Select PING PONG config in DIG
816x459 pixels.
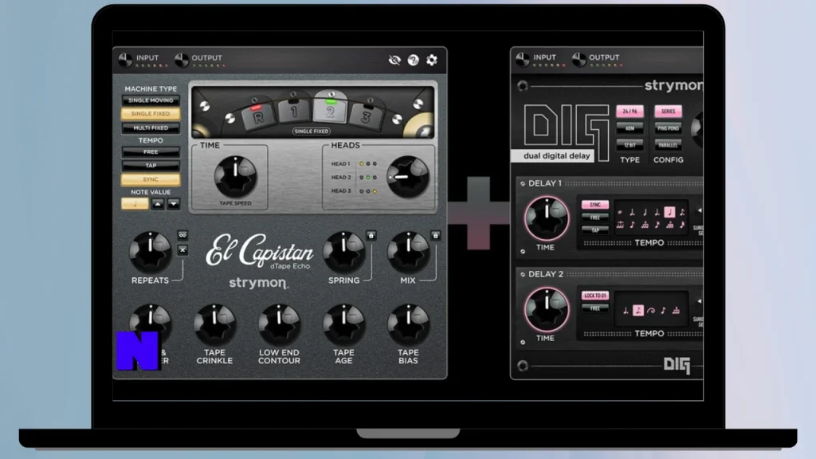point(669,128)
